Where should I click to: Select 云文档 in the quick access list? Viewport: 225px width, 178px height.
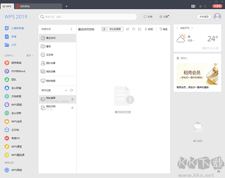tap(57, 55)
